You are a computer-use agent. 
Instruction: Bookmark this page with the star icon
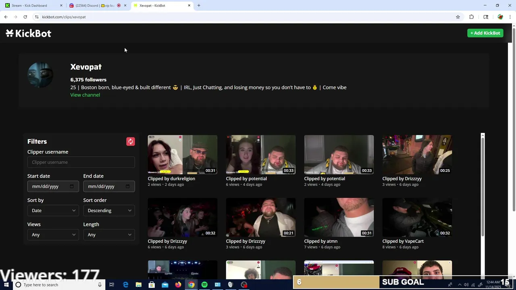(x=458, y=17)
